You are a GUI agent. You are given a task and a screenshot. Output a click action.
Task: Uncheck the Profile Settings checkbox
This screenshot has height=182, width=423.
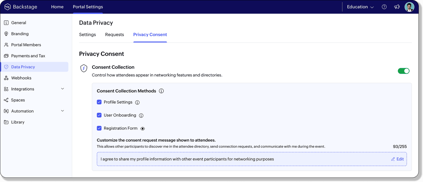click(99, 102)
